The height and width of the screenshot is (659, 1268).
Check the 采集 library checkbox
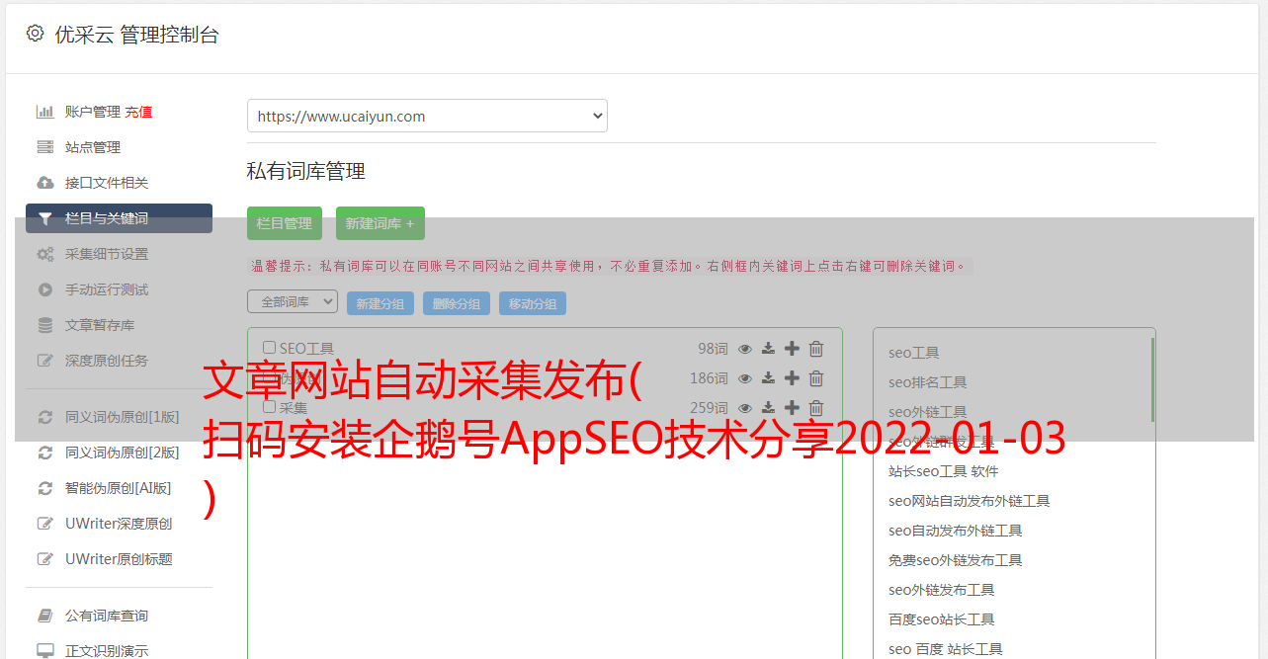(x=269, y=407)
